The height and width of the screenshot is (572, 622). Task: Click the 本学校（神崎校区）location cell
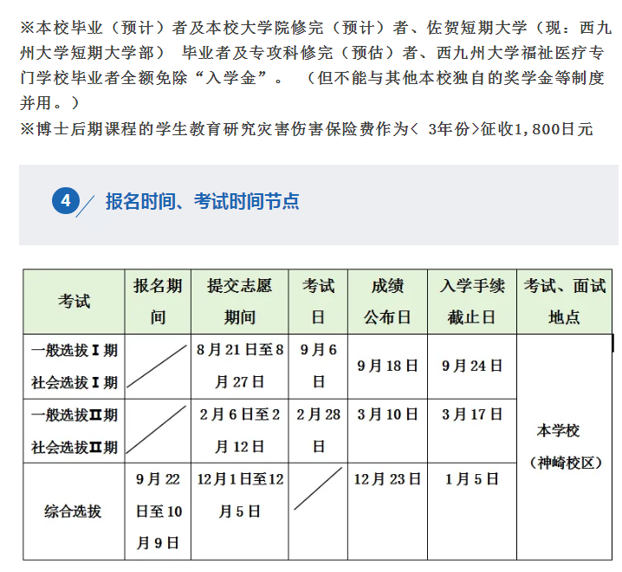coord(564,446)
